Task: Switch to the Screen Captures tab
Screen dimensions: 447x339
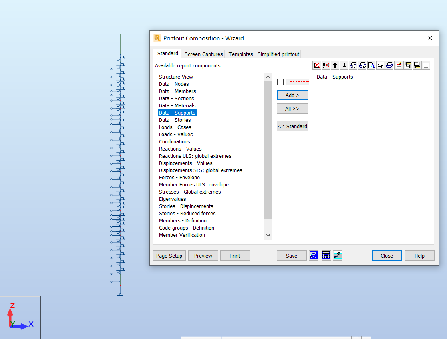Action: click(203, 54)
